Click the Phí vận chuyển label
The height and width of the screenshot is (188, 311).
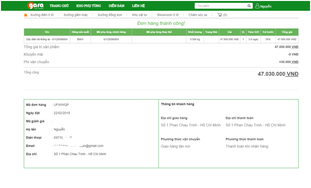36,62
